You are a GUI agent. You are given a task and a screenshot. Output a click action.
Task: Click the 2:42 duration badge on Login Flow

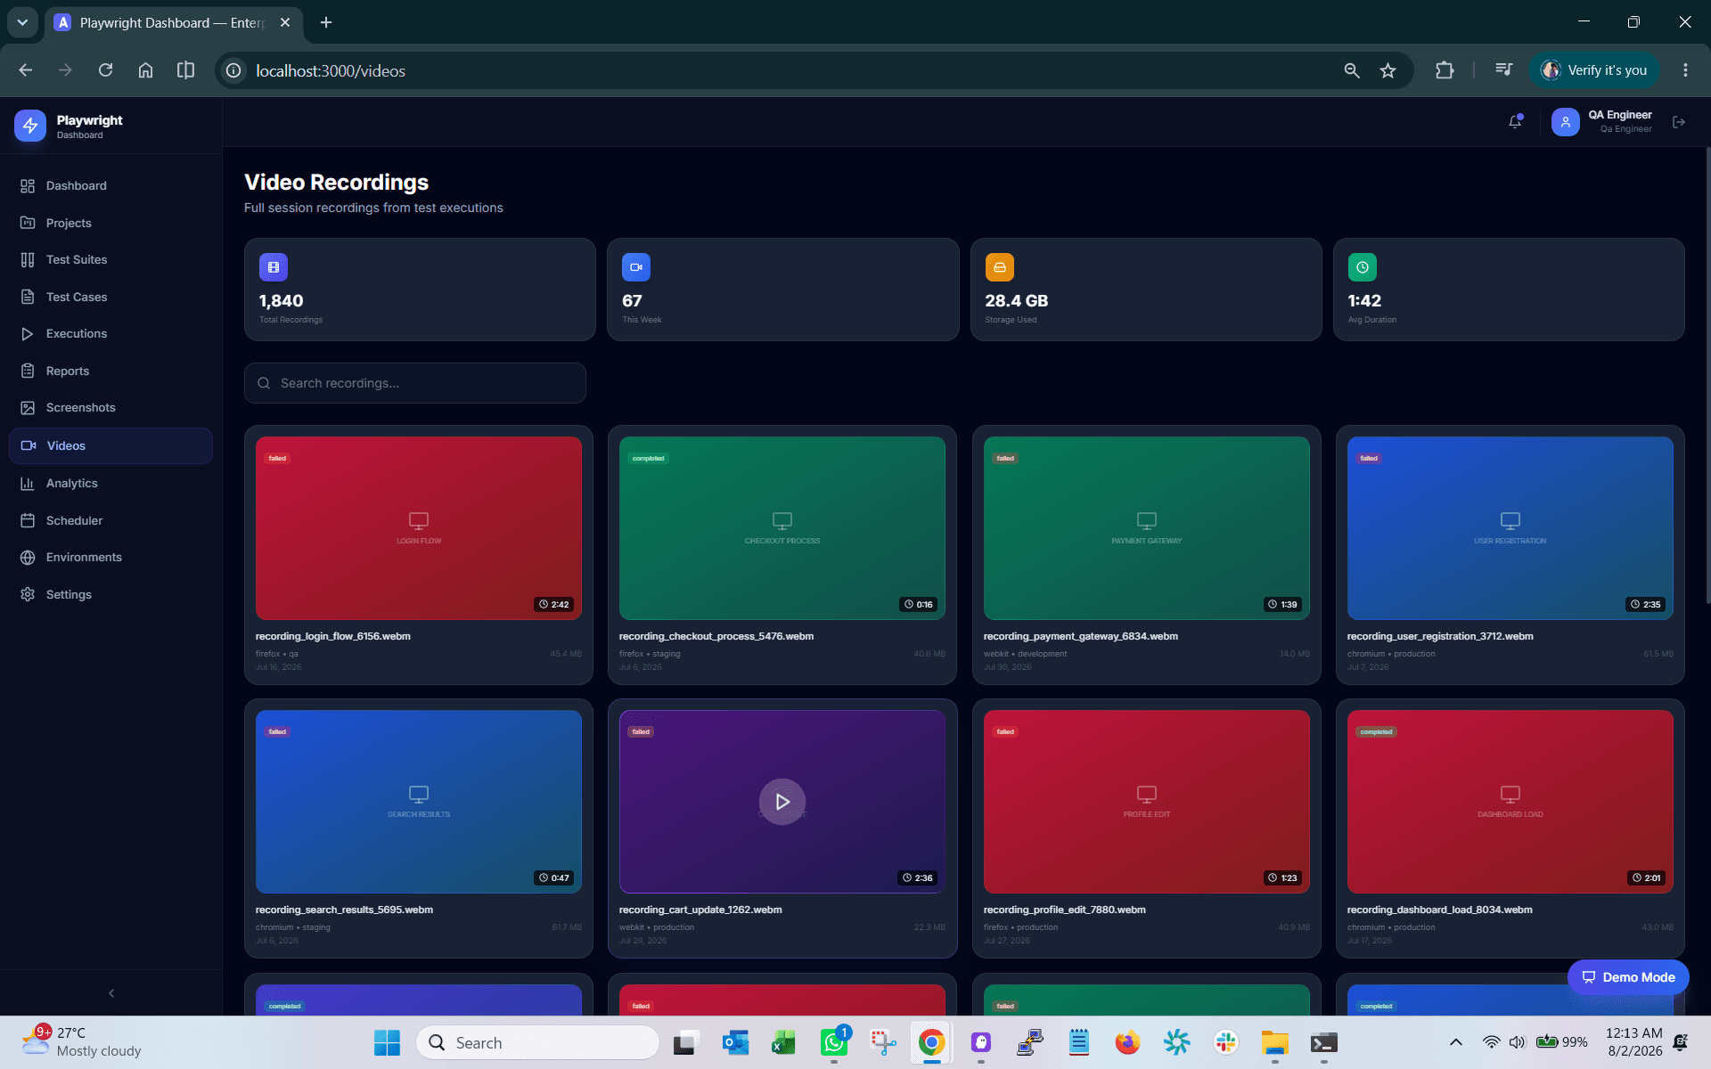tap(554, 604)
